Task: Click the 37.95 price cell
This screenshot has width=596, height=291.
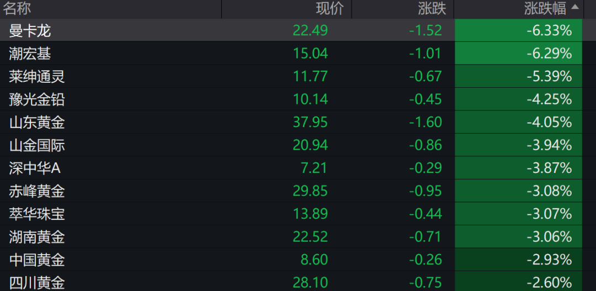Action: pyautogui.click(x=310, y=122)
